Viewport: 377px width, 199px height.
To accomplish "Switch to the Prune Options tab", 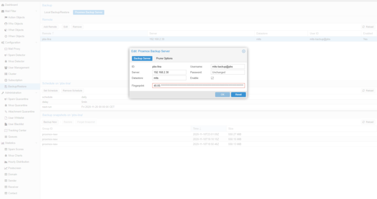I will 164,58.
